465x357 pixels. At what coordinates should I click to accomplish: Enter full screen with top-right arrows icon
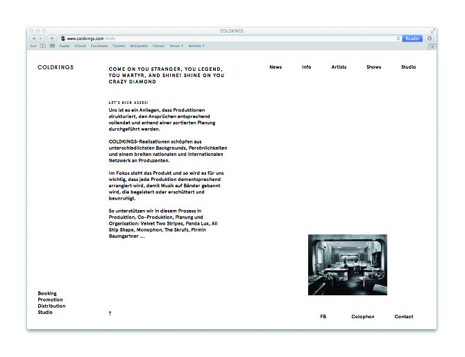click(x=432, y=31)
